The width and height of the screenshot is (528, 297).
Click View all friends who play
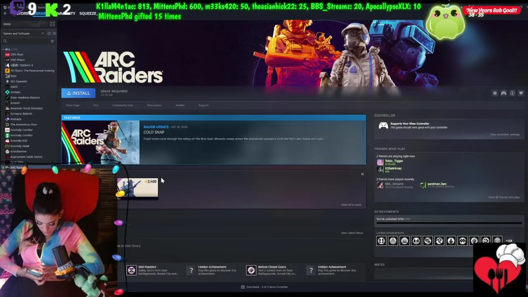(x=504, y=197)
